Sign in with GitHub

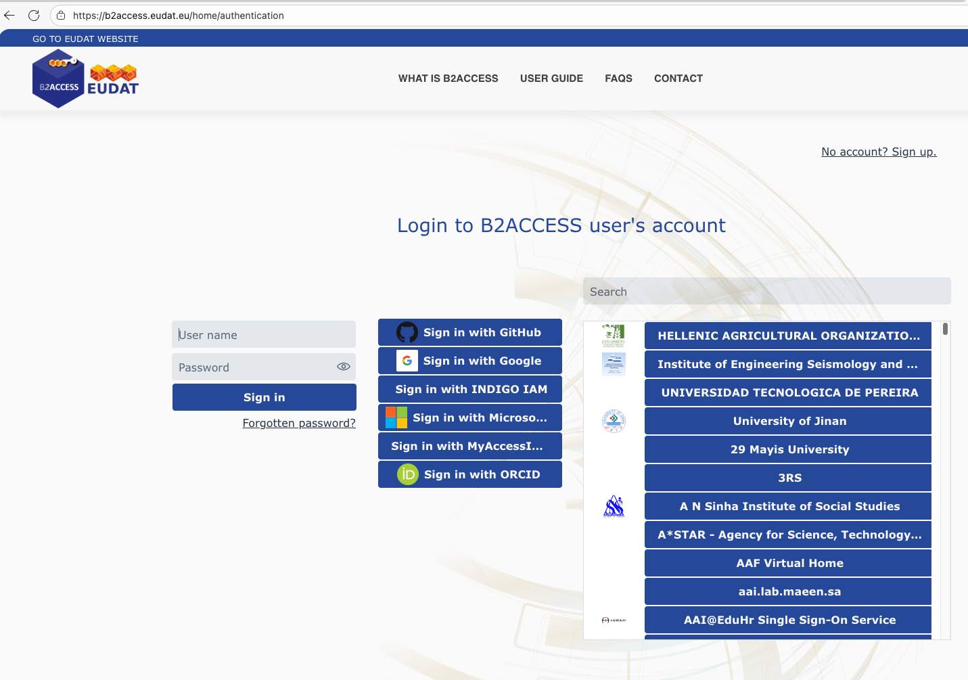pos(470,332)
